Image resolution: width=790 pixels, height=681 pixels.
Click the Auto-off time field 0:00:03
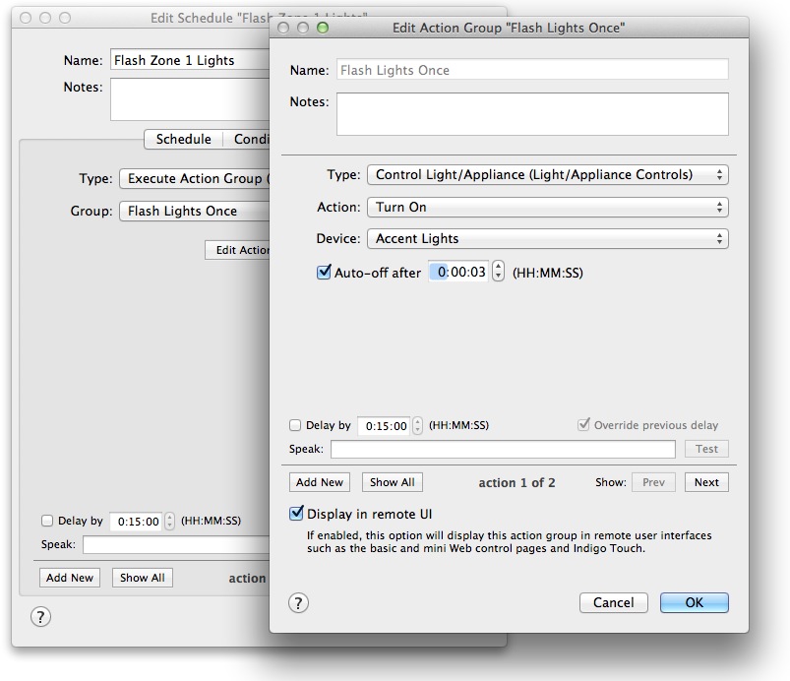tap(458, 272)
